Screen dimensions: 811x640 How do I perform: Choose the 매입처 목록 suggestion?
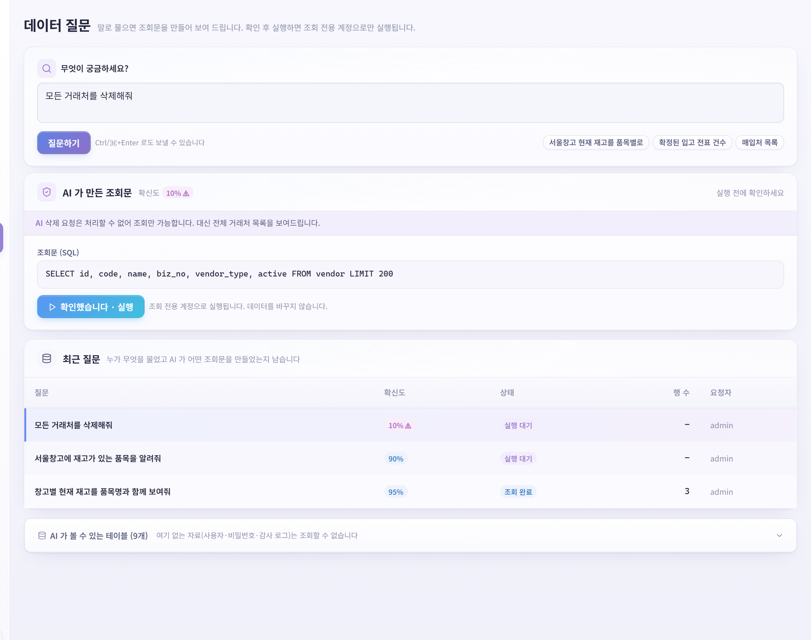tap(760, 142)
